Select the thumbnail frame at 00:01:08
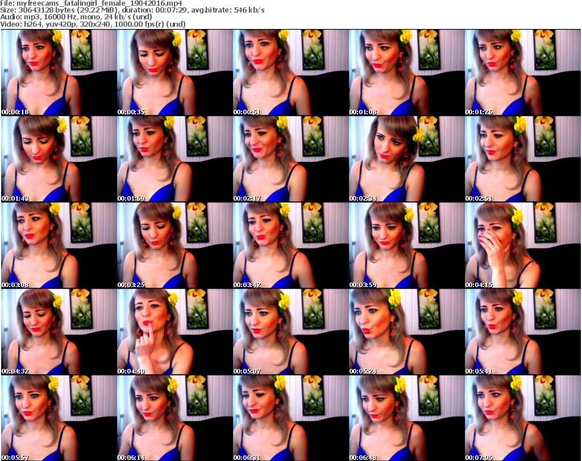Viewport: 582px width, 461px height. point(406,72)
